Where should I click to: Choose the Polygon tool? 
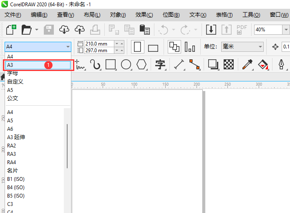(x=142, y=65)
